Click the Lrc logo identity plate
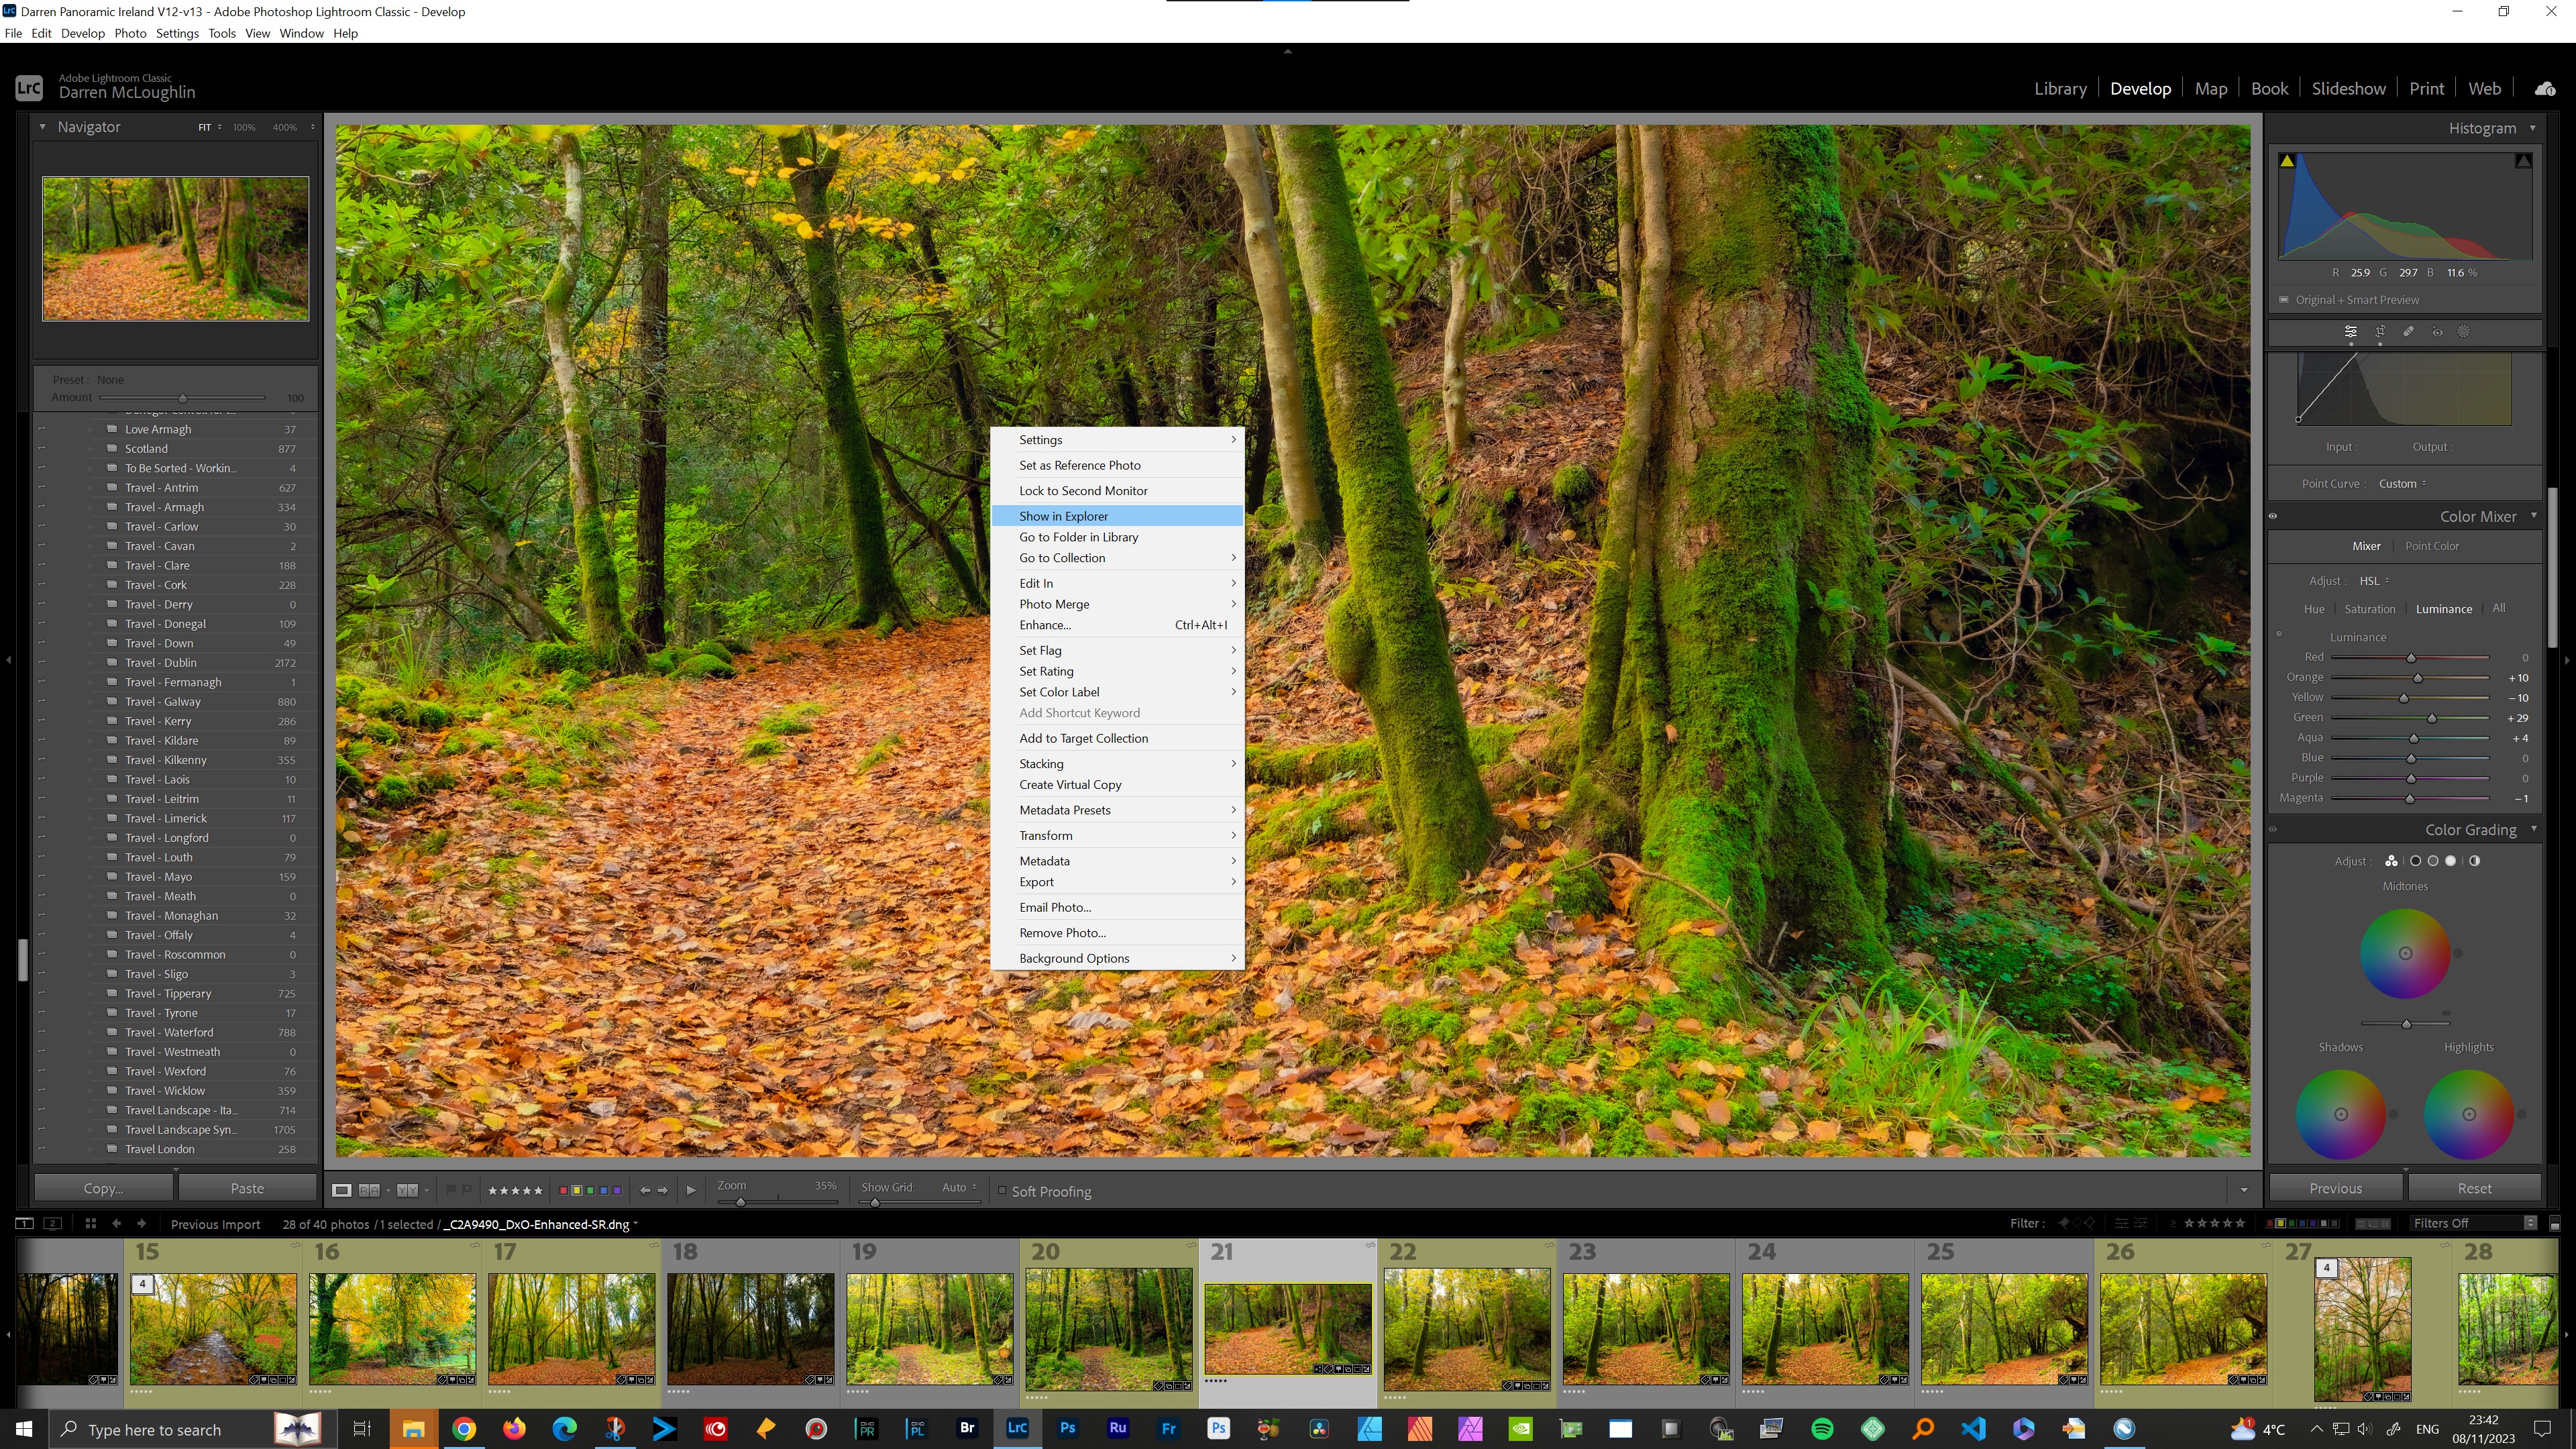This screenshot has width=2576, height=1449. (x=29, y=88)
